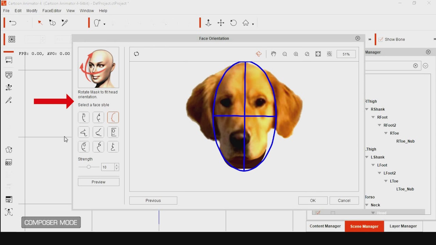The width and height of the screenshot is (436, 245).
Task: Click the zoom out magnifier icon
Action: pyautogui.click(x=285, y=54)
